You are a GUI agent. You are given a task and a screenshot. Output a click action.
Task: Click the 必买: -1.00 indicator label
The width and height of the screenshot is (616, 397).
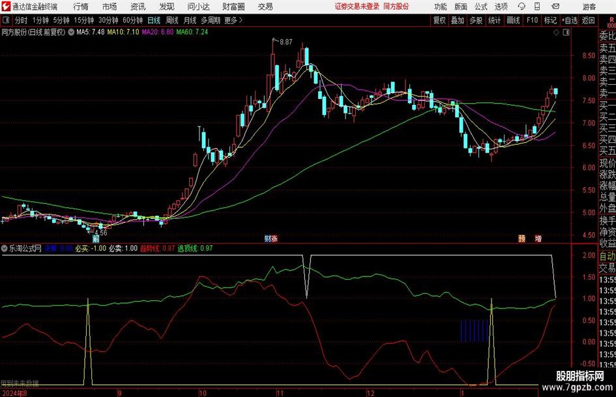tap(91, 248)
